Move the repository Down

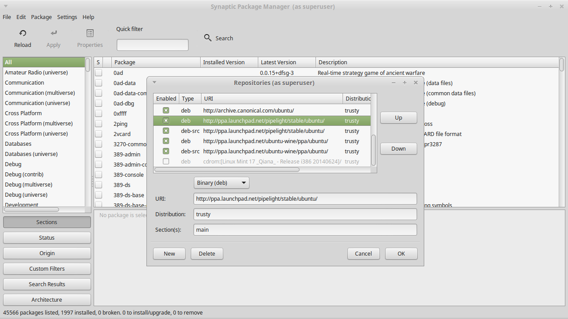(398, 149)
